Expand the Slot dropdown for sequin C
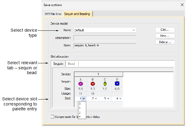This screenshot has height=132, width=186. (108, 99)
